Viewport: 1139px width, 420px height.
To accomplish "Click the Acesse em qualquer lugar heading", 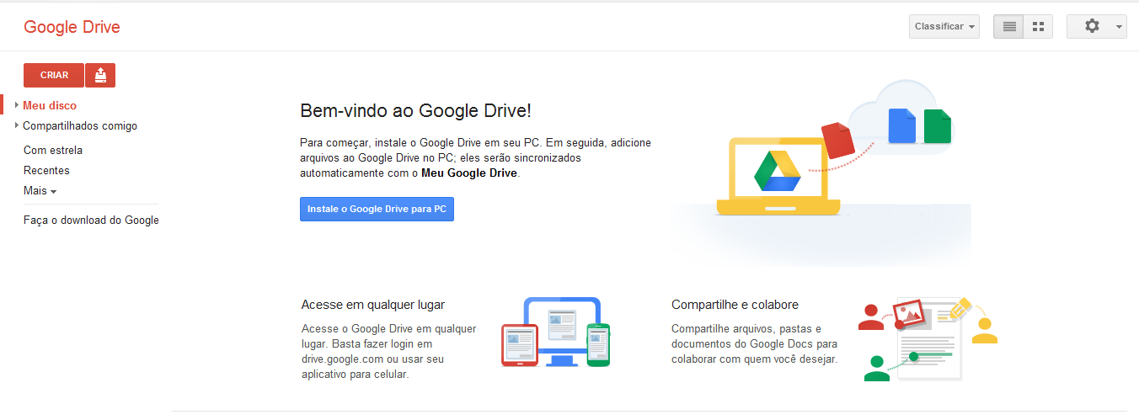I will pyautogui.click(x=372, y=305).
